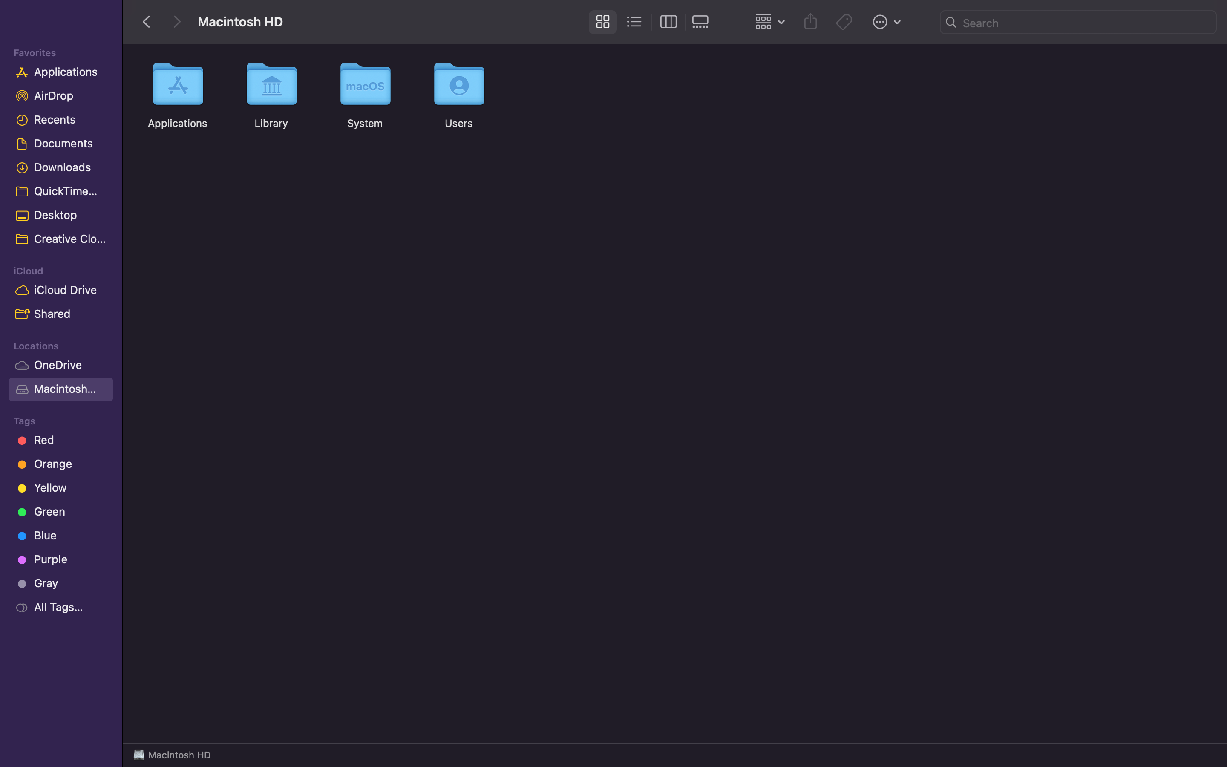Click the Edit Tags icon
The height and width of the screenshot is (767, 1227).
[844, 22]
